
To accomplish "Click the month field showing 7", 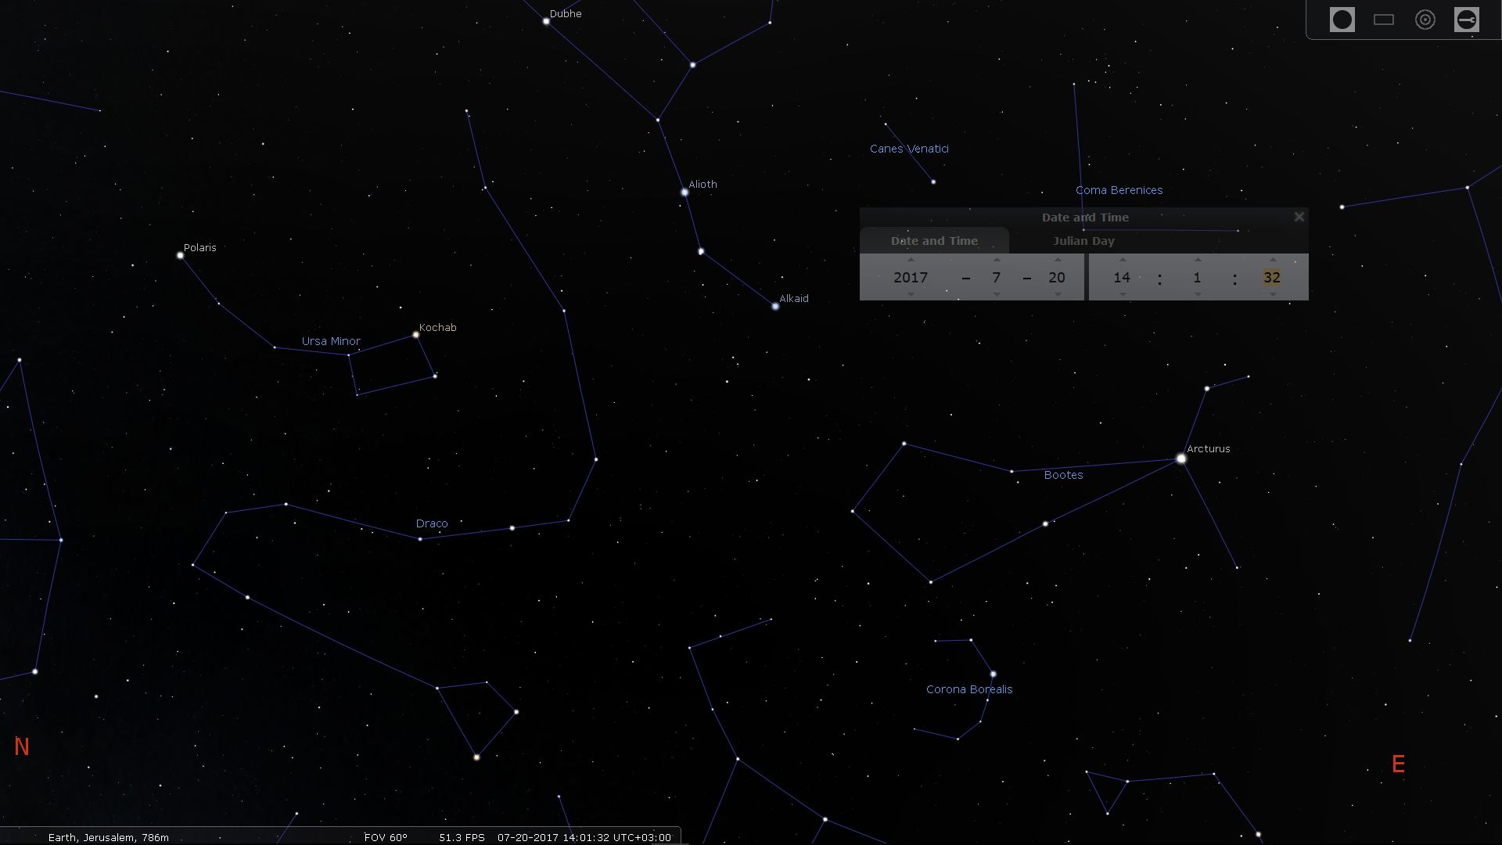I will click(x=997, y=277).
